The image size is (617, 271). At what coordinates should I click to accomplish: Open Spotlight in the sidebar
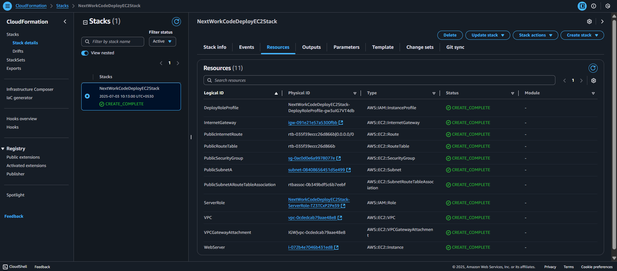click(15, 195)
